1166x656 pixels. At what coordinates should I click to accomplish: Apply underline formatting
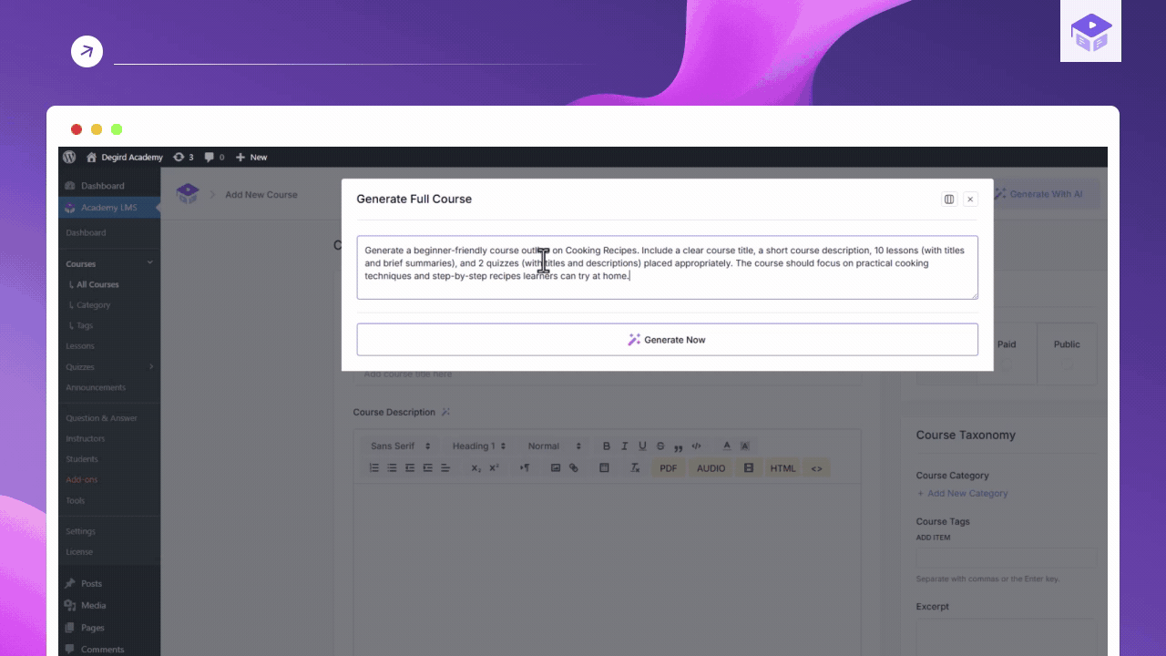(642, 446)
